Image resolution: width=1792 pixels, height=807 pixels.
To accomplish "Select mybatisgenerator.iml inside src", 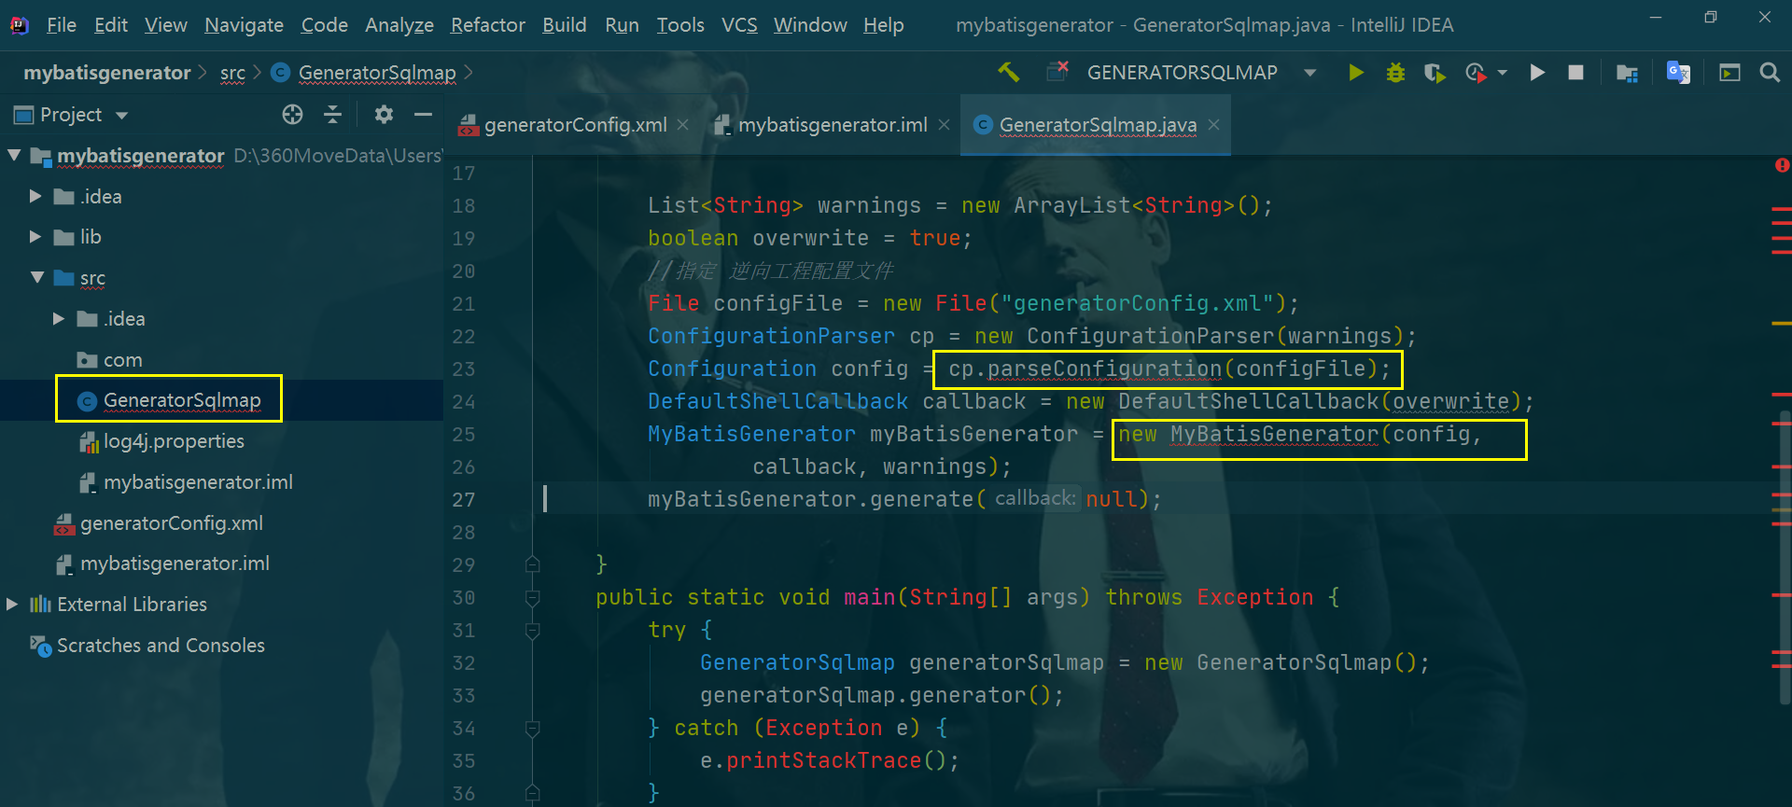I will point(198,482).
